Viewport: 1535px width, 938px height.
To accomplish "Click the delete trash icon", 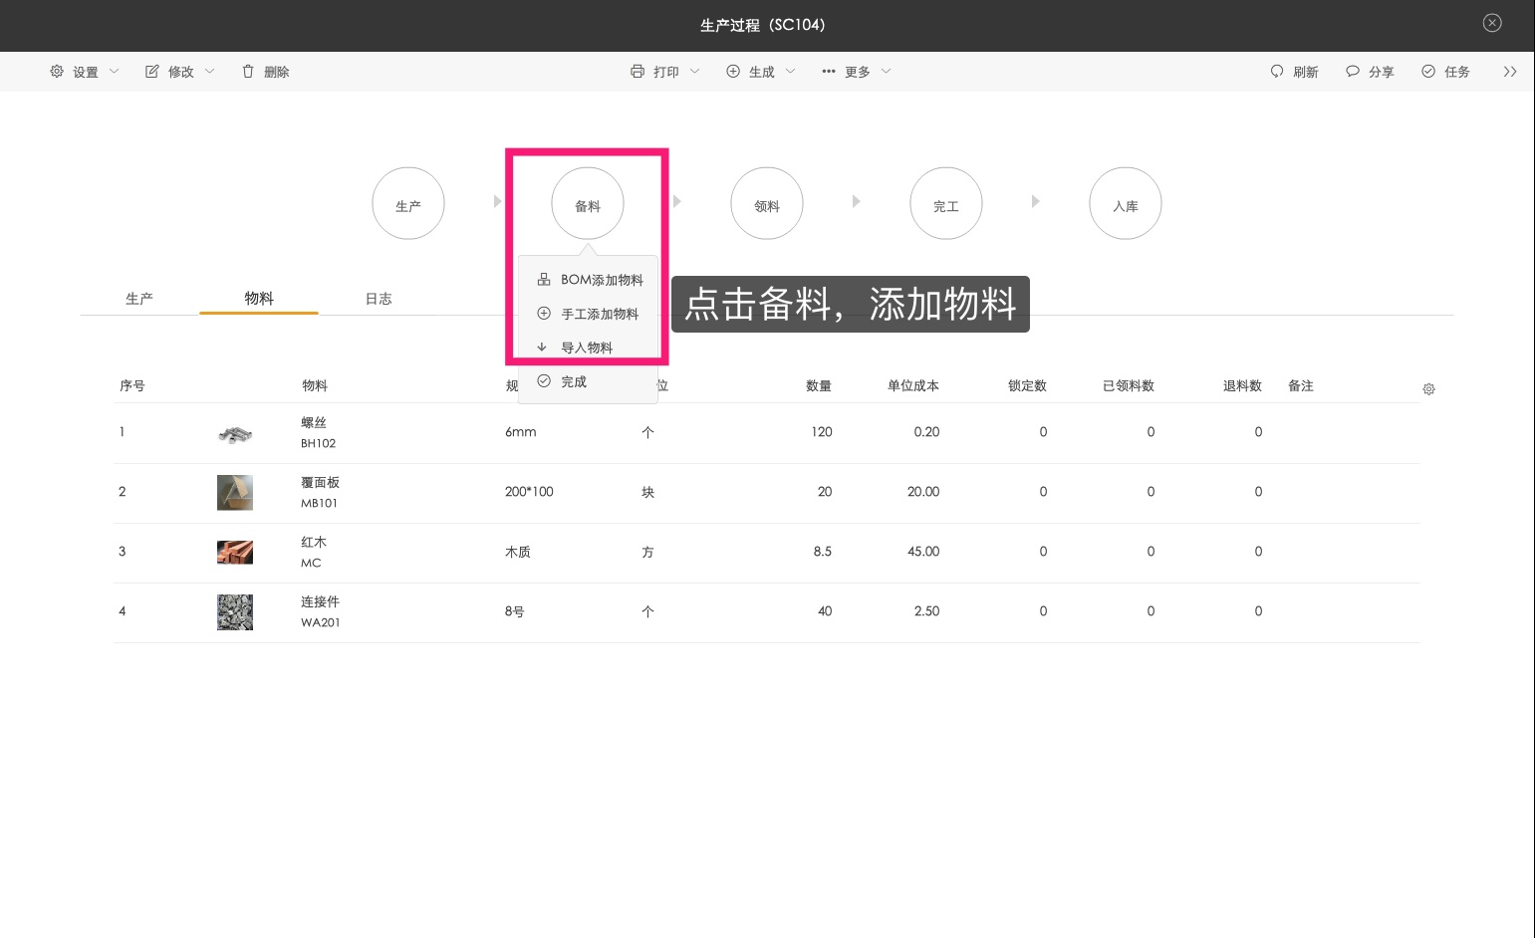I will coord(248,72).
